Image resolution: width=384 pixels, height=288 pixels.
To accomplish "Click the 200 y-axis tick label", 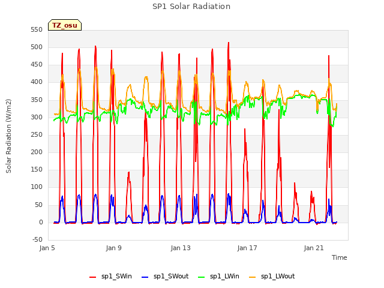I will 37,152.
